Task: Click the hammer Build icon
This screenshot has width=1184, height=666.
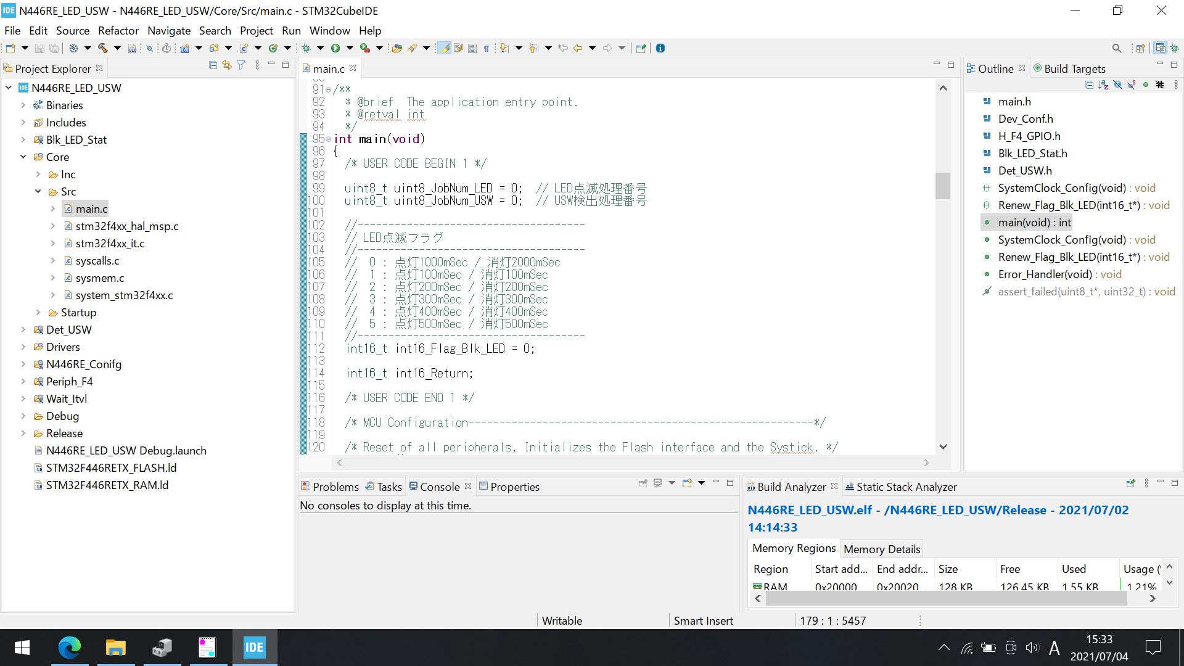Action: (x=102, y=48)
